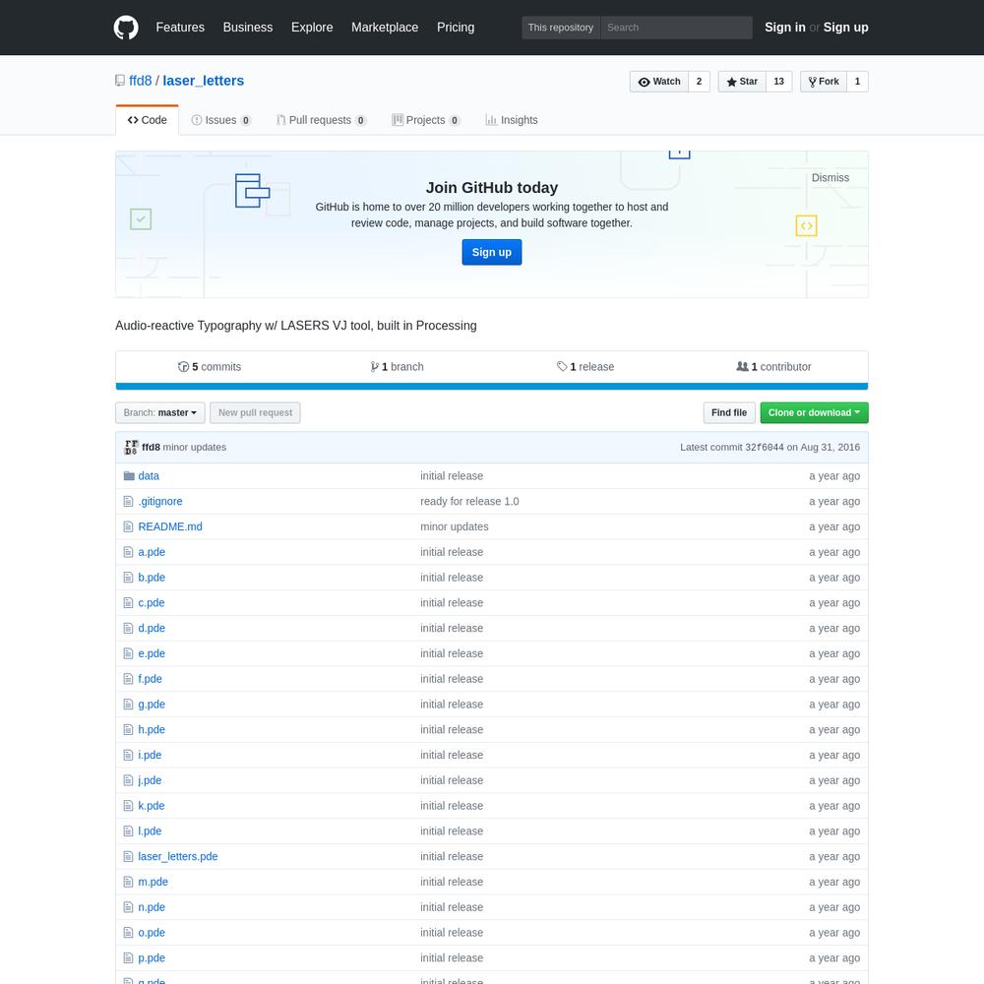The height and width of the screenshot is (984, 984).
Task: Switch to the Insights tab
Action: pyautogui.click(x=512, y=120)
